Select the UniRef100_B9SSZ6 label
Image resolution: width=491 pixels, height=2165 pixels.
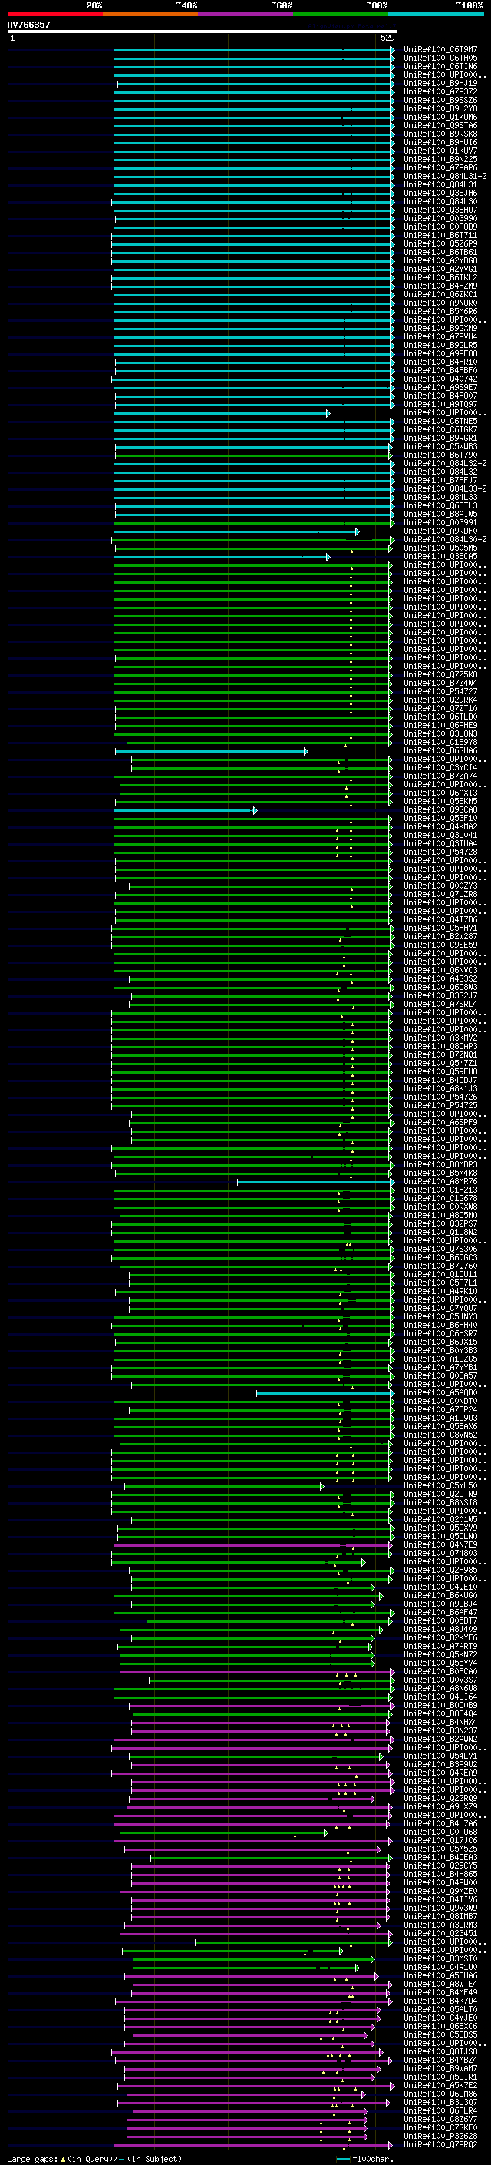(x=440, y=100)
